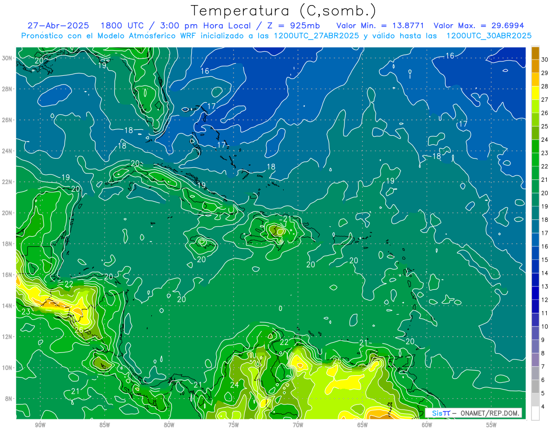Image resolution: width=557 pixels, height=431 pixels.
Task: Click latitude axis label "30N"
Action: [x=7, y=58]
